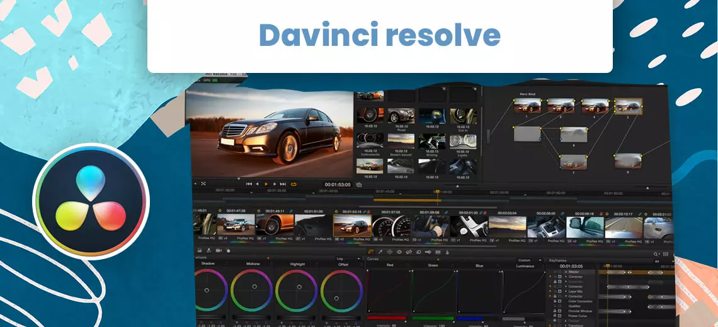Select the highlighted car clip thumbnail in timeline
Viewport: 718px width, 327px height.
click(x=351, y=226)
